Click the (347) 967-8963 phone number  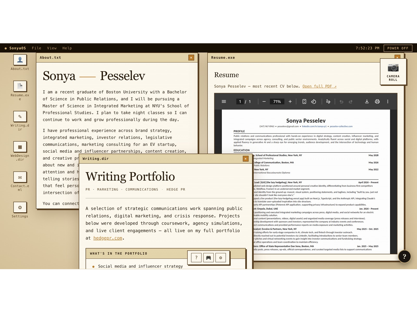pyautogui.click(x=267, y=126)
